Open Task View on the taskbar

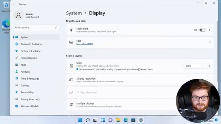pyautogui.click(x=95, y=120)
